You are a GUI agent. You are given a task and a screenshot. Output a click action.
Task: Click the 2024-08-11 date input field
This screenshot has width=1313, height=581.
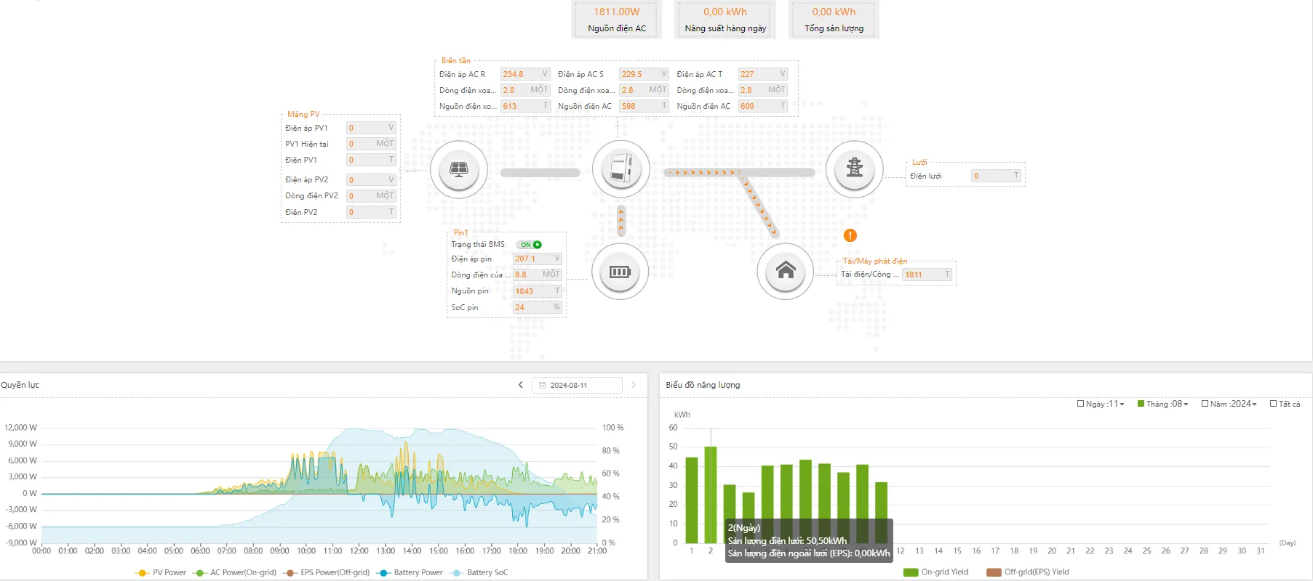pos(577,385)
